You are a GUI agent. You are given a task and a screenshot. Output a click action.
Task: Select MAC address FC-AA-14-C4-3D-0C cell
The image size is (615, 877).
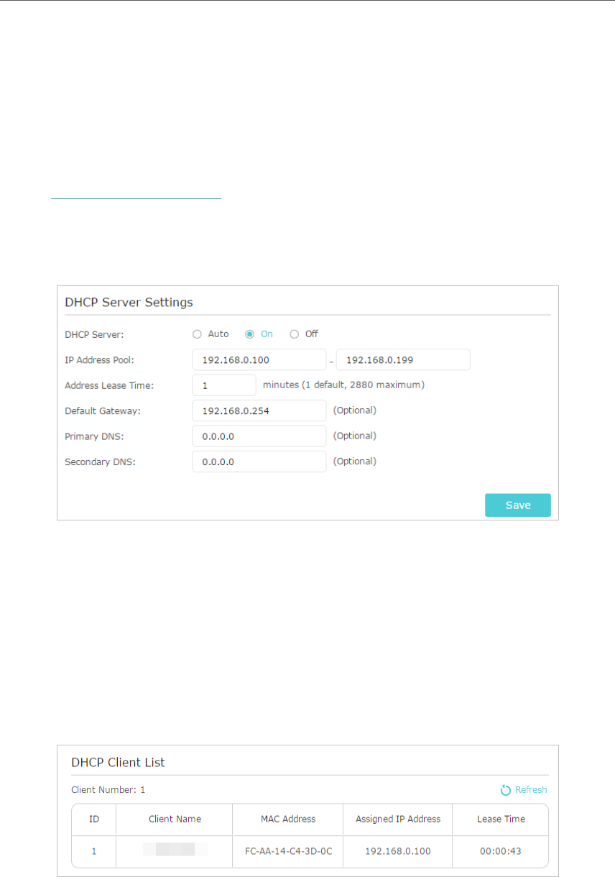click(x=288, y=851)
